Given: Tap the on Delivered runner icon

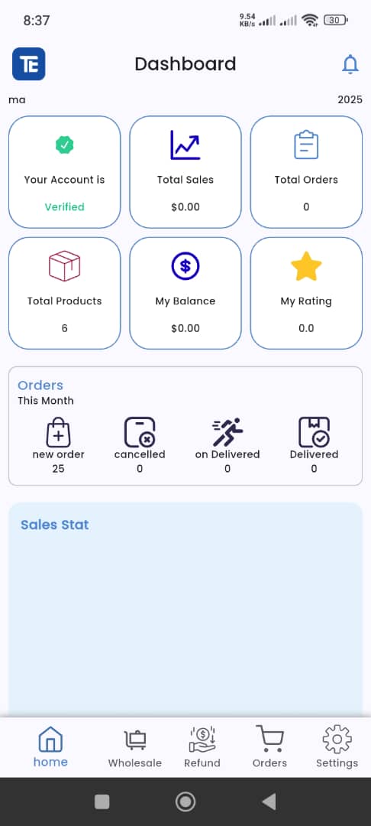Looking at the screenshot, I should 227,432.
